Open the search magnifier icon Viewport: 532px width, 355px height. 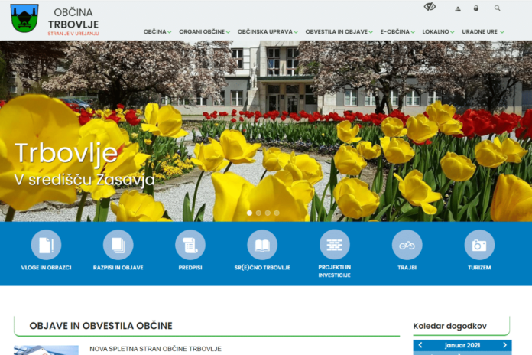(497, 8)
